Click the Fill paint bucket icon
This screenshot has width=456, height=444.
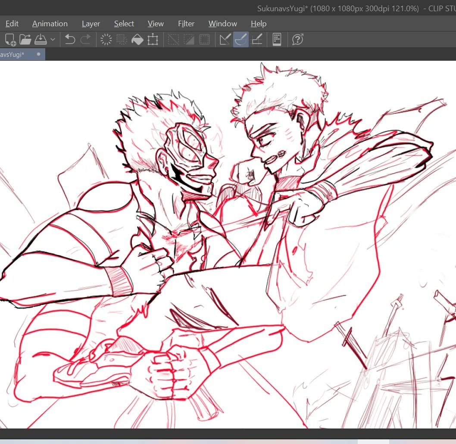coord(137,40)
